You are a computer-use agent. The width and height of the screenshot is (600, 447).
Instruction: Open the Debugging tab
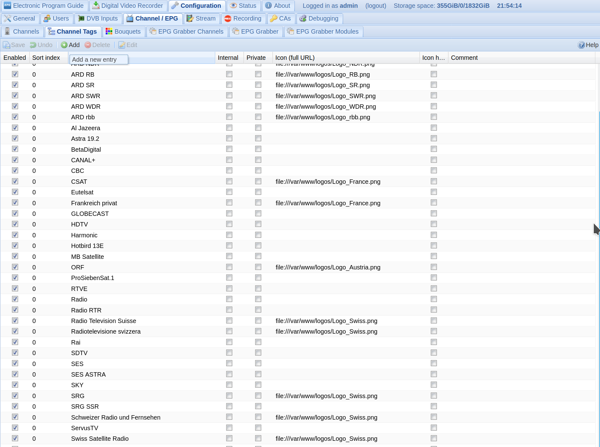tap(319, 18)
